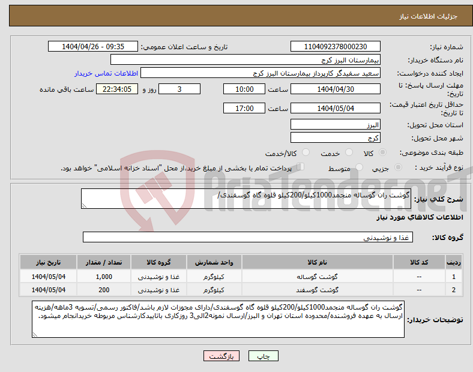
Task: Click the validity time field 17:00
Action: coord(244,108)
